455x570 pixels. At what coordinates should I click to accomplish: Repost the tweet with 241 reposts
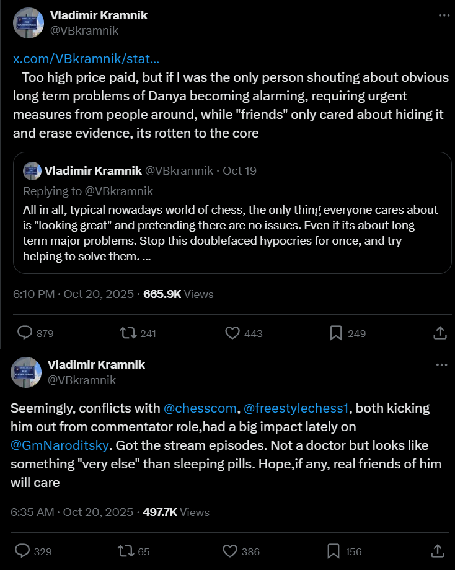click(128, 333)
